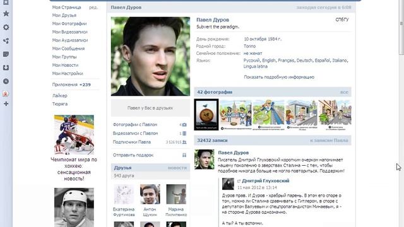Open Мои Новости menu item
404x227 pixels.
[65, 65]
